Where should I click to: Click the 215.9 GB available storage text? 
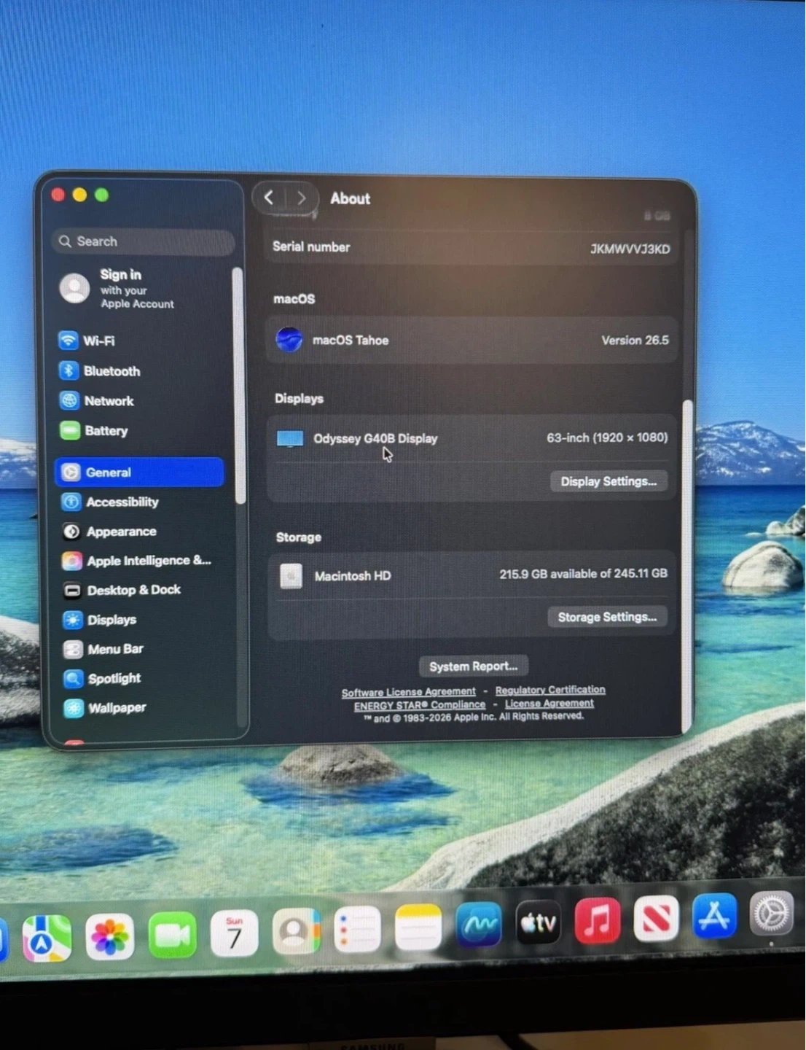pos(583,574)
